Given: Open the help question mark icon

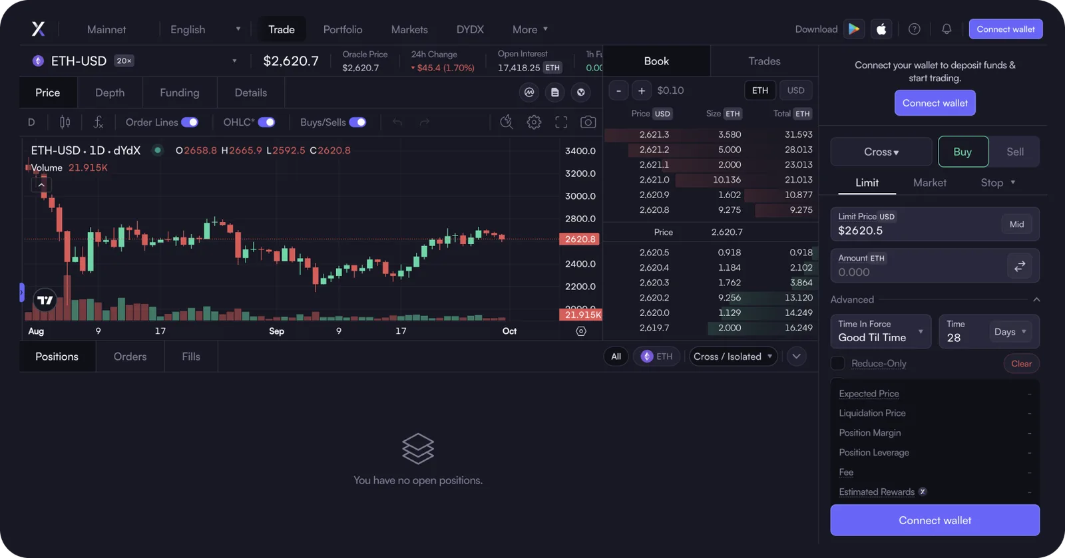Looking at the screenshot, I should click(915, 29).
